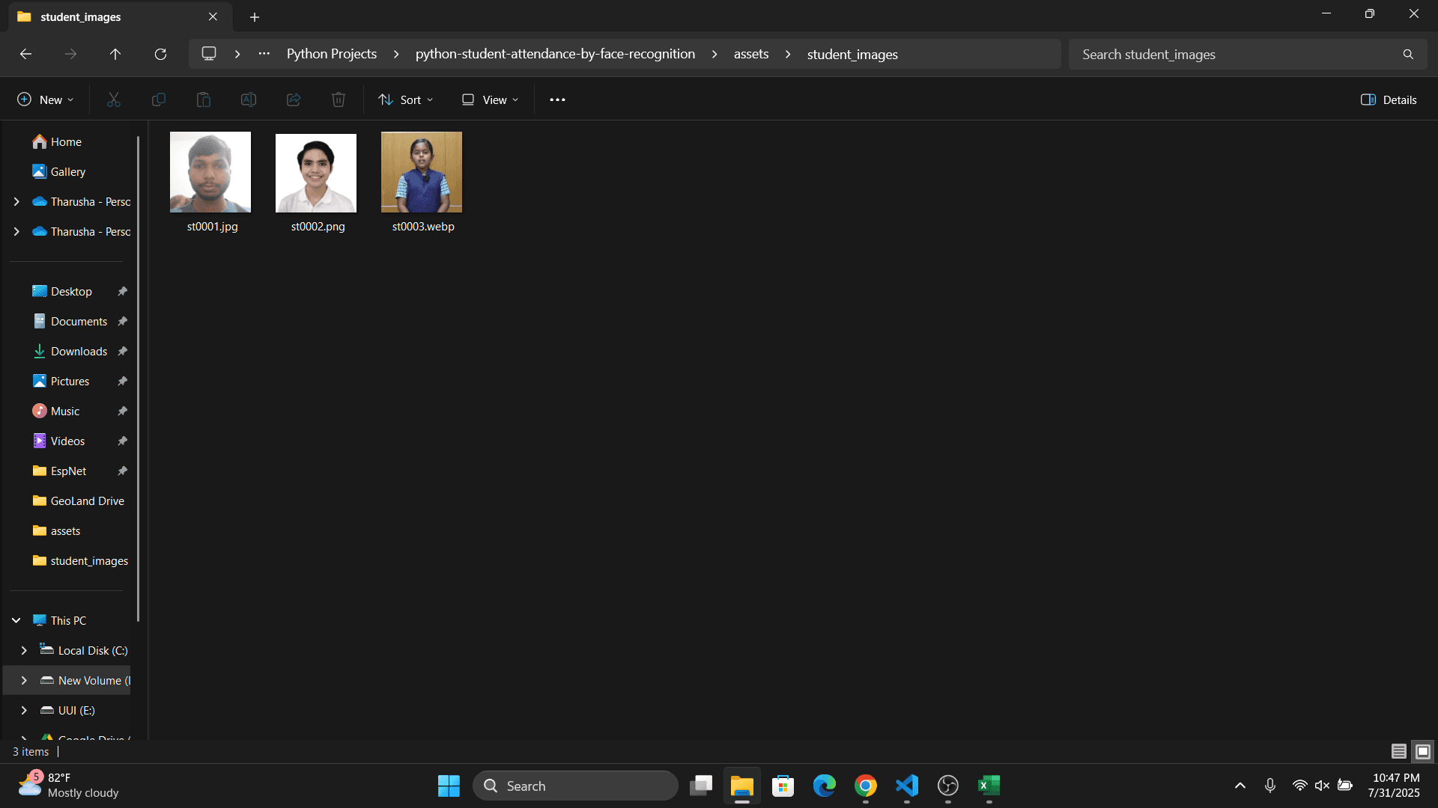The width and height of the screenshot is (1438, 808).
Task: Click the Rename icon in toolbar
Action: pos(249,100)
